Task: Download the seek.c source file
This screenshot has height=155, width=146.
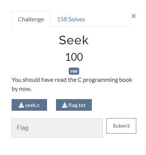Action: tap(29, 105)
